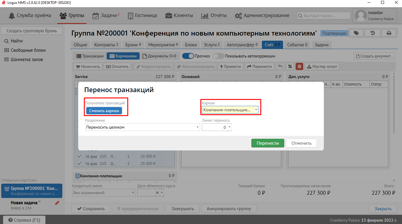402x224 pixels.
Task: Click the Лимит переноса stepper arrow
Action: [x=229, y=127]
